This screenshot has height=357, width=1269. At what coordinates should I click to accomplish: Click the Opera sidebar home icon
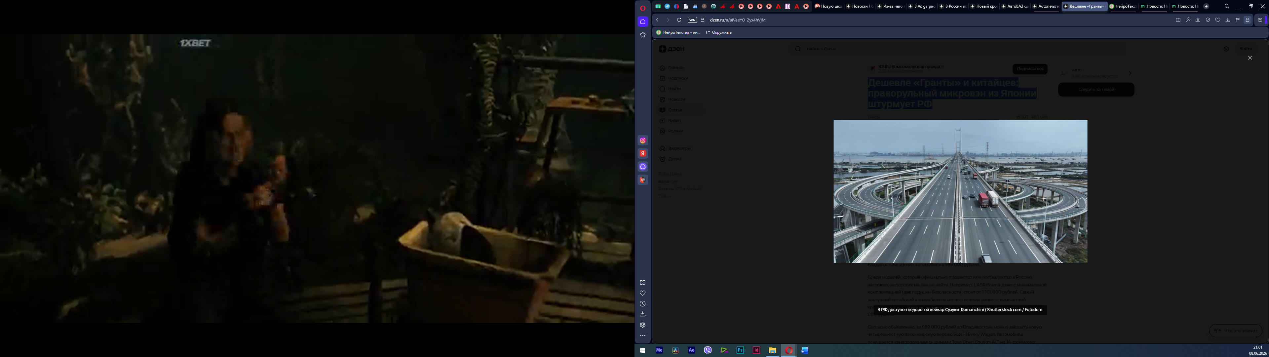point(642,22)
